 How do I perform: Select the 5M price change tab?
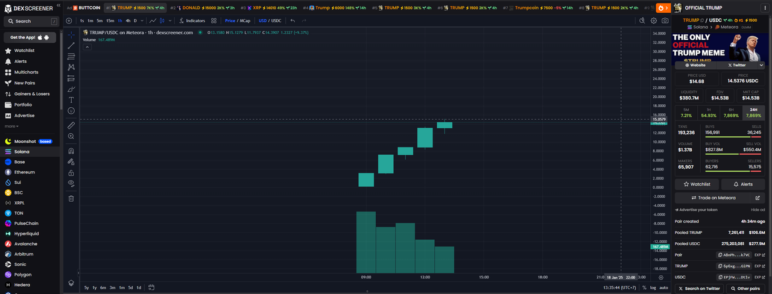click(x=686, y=113)
